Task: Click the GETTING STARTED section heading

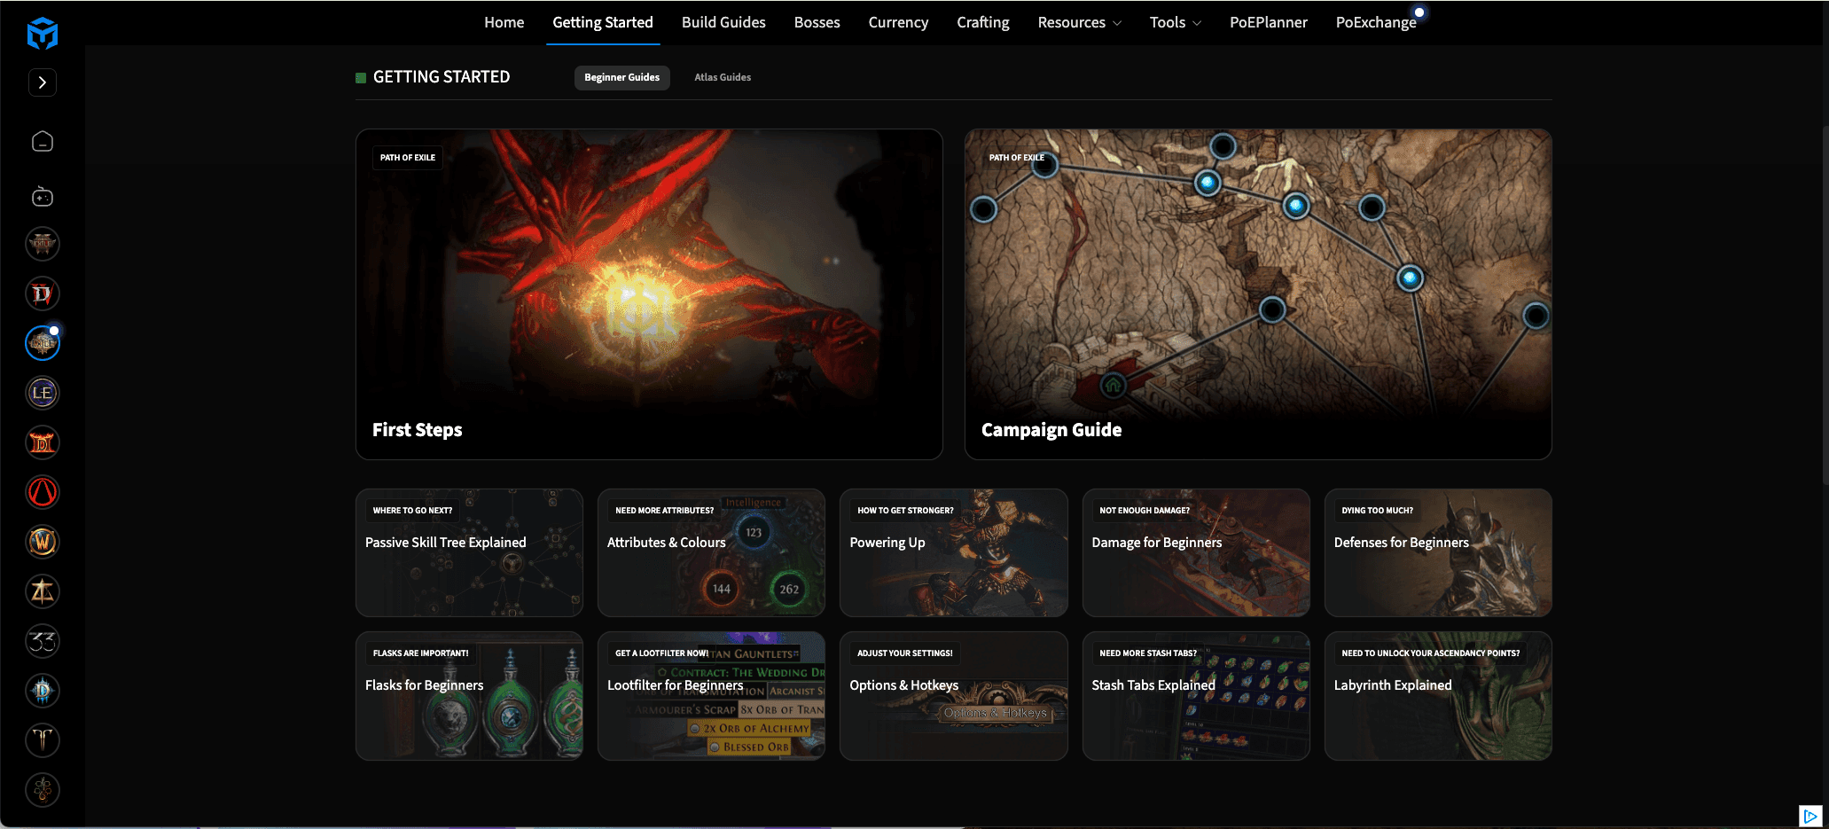Action: (x=442, y=77)
